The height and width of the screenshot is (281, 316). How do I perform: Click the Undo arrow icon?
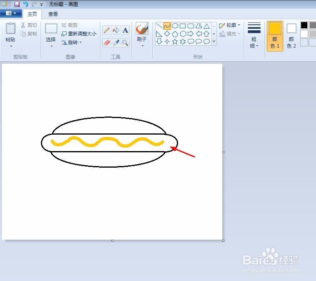click(x=26, y=4)
